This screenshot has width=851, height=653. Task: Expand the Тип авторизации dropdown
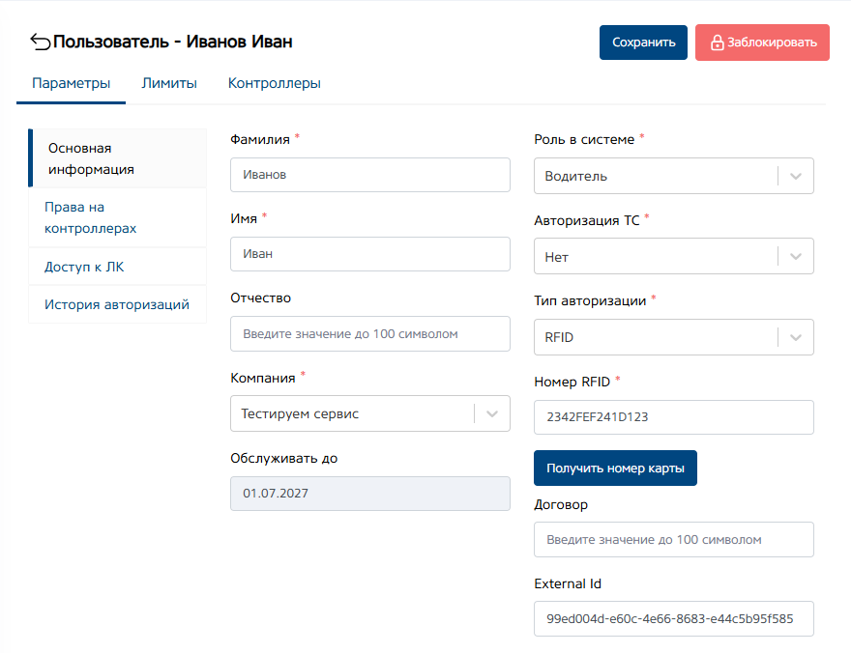point(673,337)
